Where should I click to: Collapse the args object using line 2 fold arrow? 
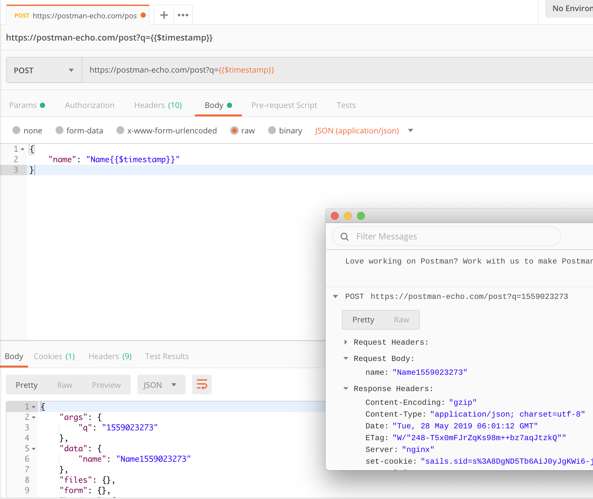[x=34, y=417]
